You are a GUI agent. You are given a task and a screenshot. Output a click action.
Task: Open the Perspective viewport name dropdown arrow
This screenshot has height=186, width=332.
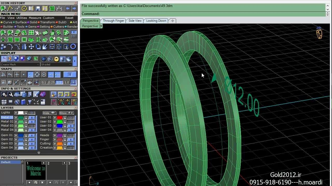coord(101,26)
